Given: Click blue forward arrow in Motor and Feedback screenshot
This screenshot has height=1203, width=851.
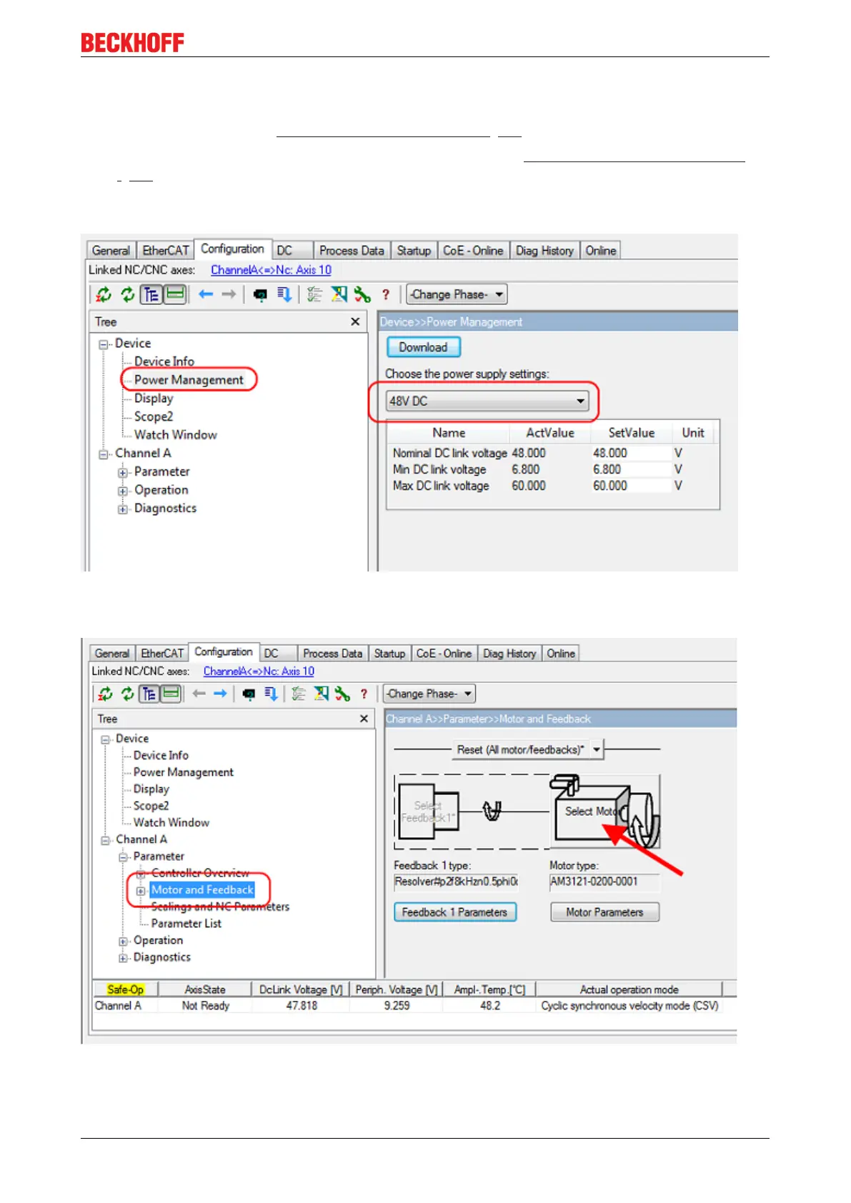Looking at the screenshot, I should point(220,694).
